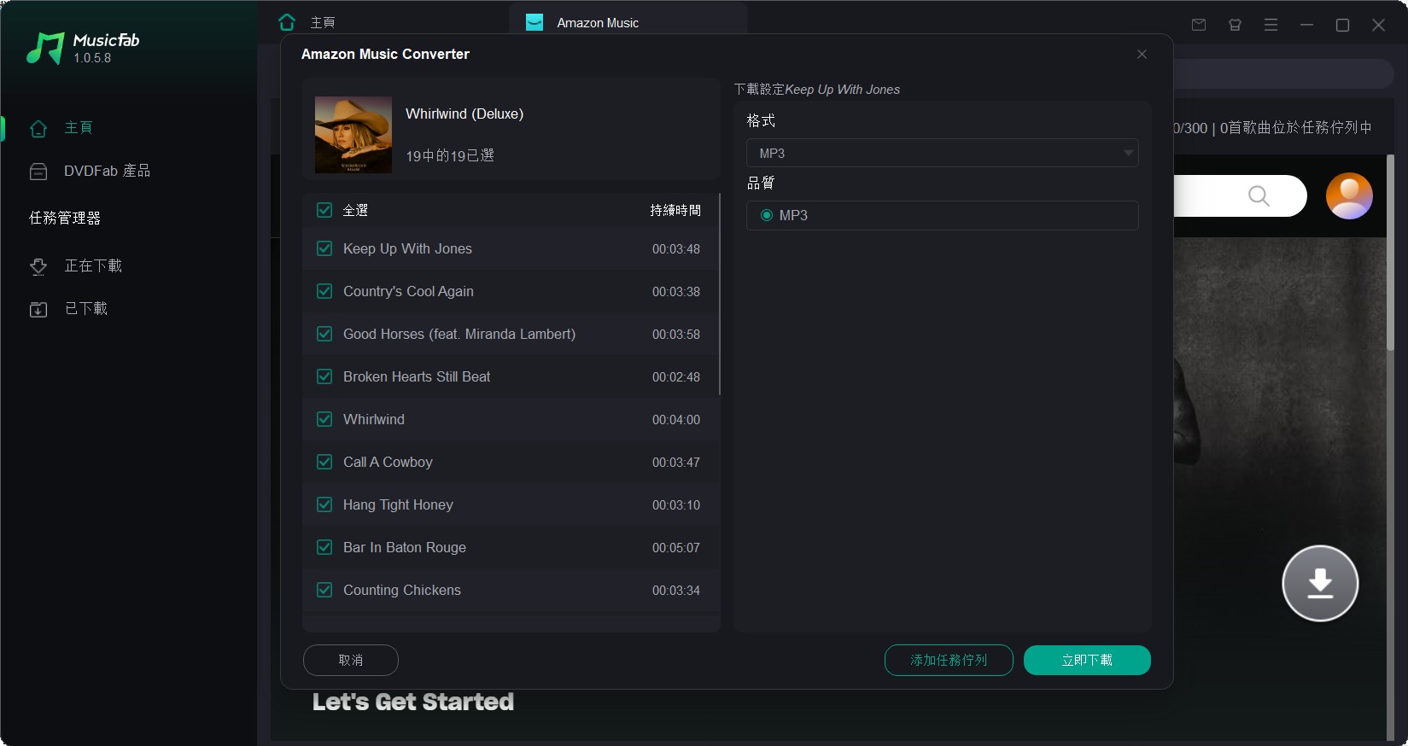Uncheck the Whirlwind track checkbox
This screenshot has width=1408, height=746.
tap(324, 419)
